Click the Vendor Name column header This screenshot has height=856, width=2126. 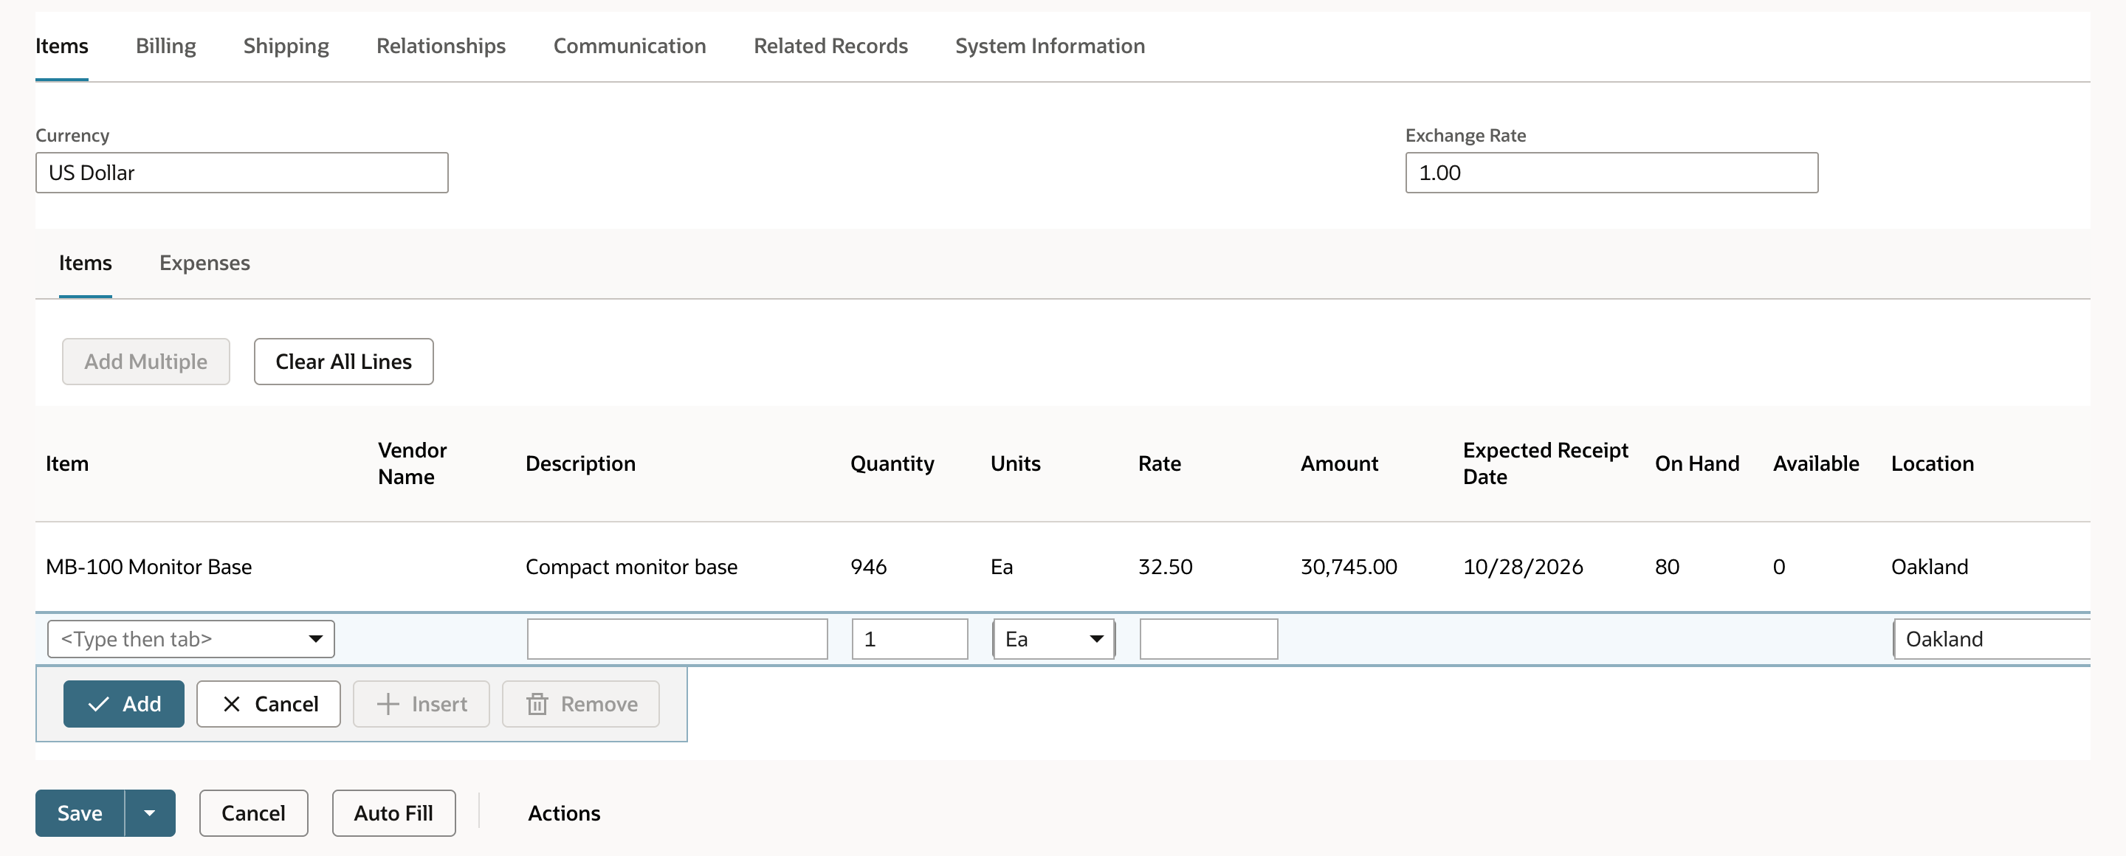[x=412, y=463]
